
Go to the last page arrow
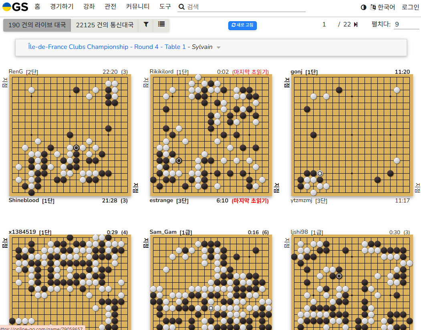pos(356,25)
